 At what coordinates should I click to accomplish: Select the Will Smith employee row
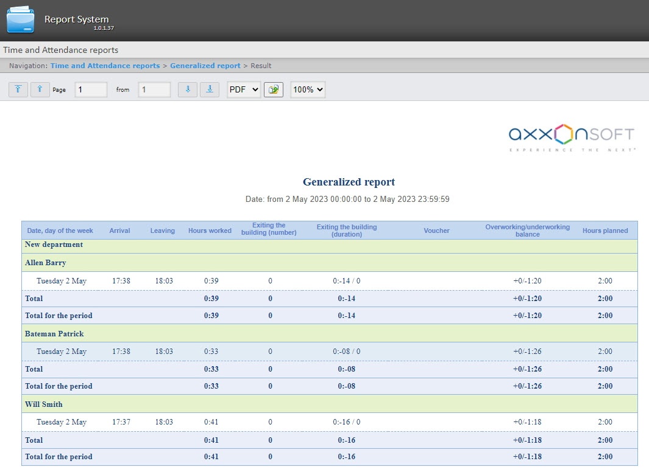click(44, 404)
